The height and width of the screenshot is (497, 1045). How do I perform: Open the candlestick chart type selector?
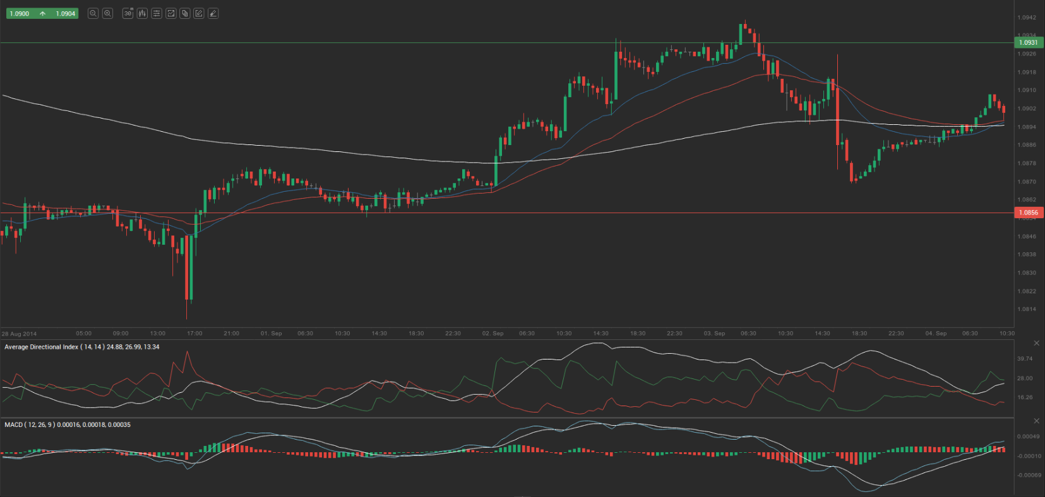tap(142, 13)
